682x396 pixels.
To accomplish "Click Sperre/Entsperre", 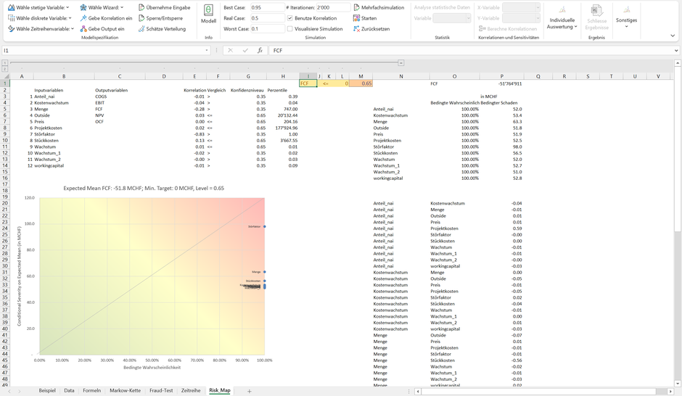I will coord(160,18).
